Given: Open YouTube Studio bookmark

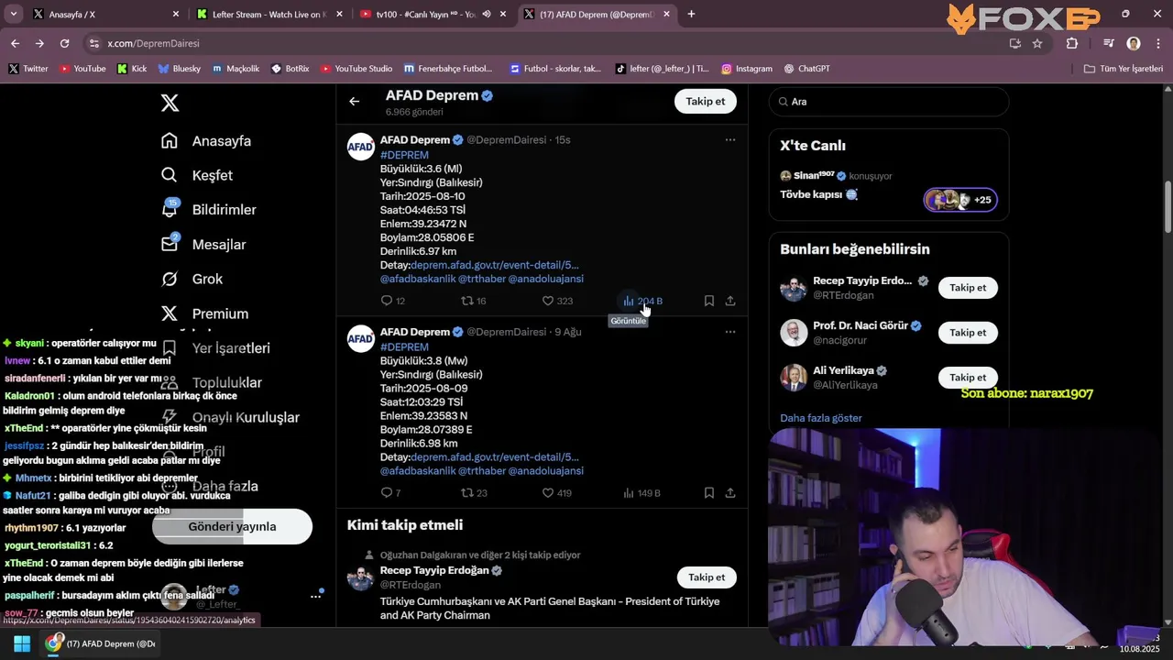Looking at the screenshot, I should pyautogui.click(x=356, y=69).
